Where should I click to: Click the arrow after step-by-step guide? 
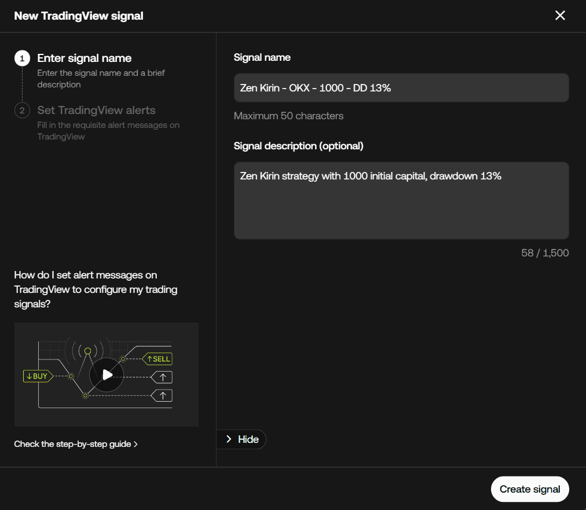135,445
